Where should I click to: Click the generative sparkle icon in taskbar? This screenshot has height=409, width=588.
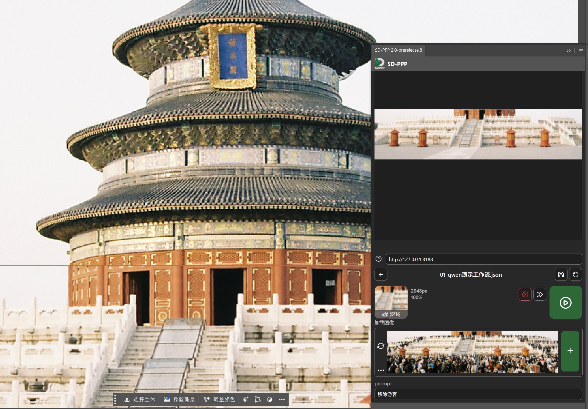pos(245,400)
